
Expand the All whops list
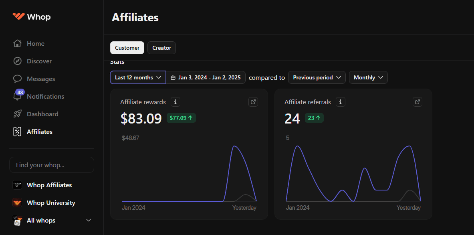tap(88, 220)
